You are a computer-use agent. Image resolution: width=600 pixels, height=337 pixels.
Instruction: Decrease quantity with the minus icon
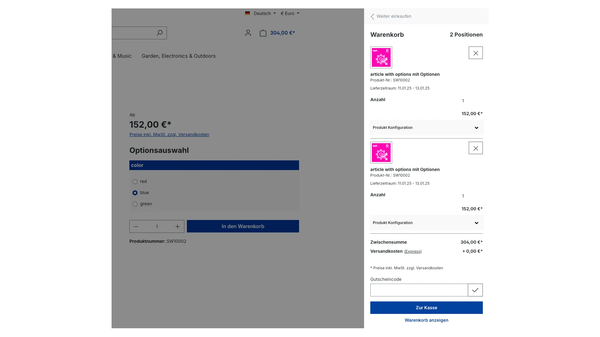(136, 226)
